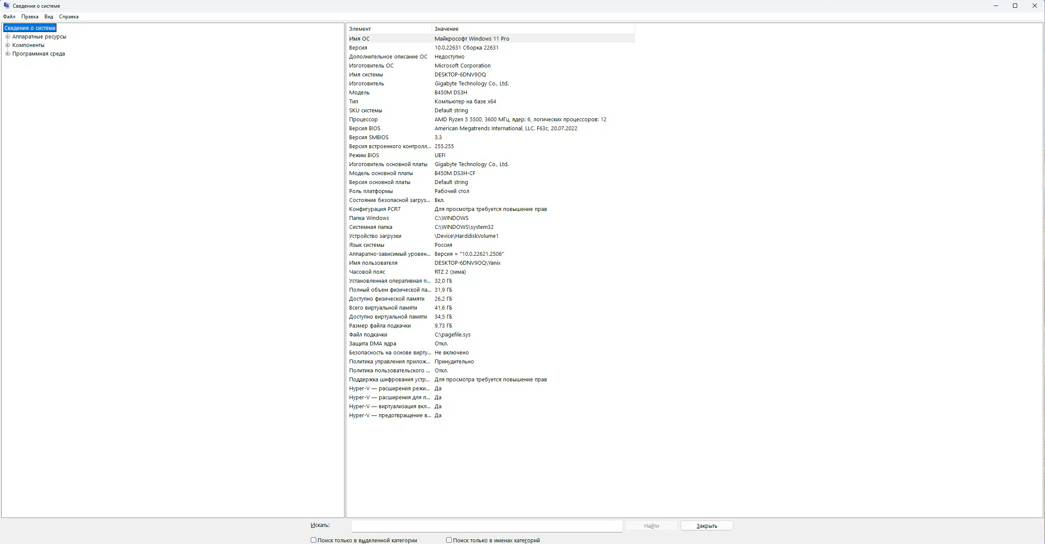The image size is (1045, 544).
Task: Select the Процессор row
Action: 491,119
